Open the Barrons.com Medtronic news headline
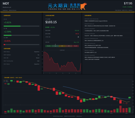The width and height of the screenshot is (135, 118). click(x=100, y=26)
